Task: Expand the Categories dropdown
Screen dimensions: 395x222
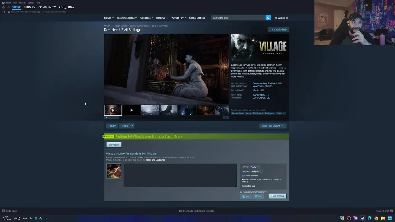Action: coord(147,18)
